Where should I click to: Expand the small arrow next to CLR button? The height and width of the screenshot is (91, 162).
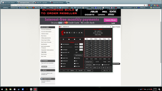[111, 68]
